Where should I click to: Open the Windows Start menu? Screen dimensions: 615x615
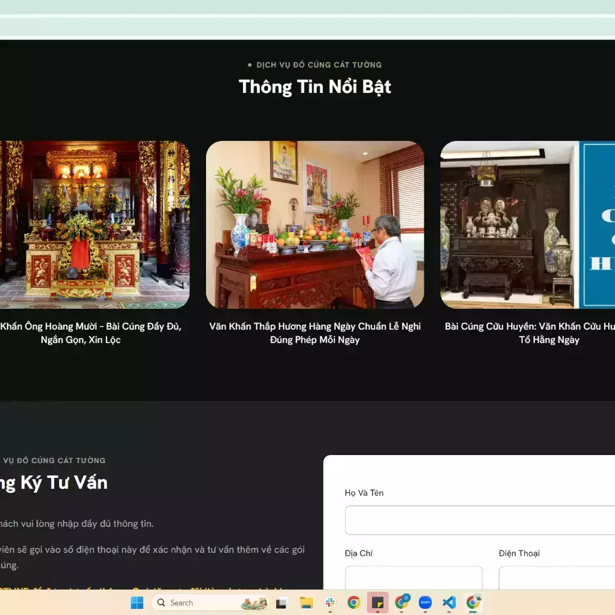coord(137,603)
